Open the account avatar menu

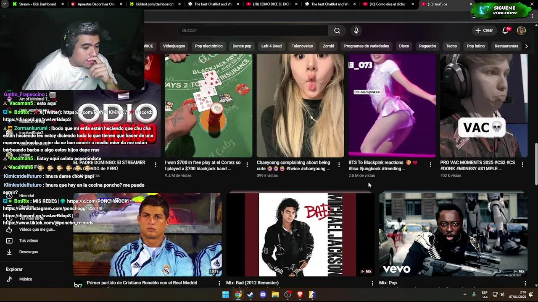pos(521,30)
